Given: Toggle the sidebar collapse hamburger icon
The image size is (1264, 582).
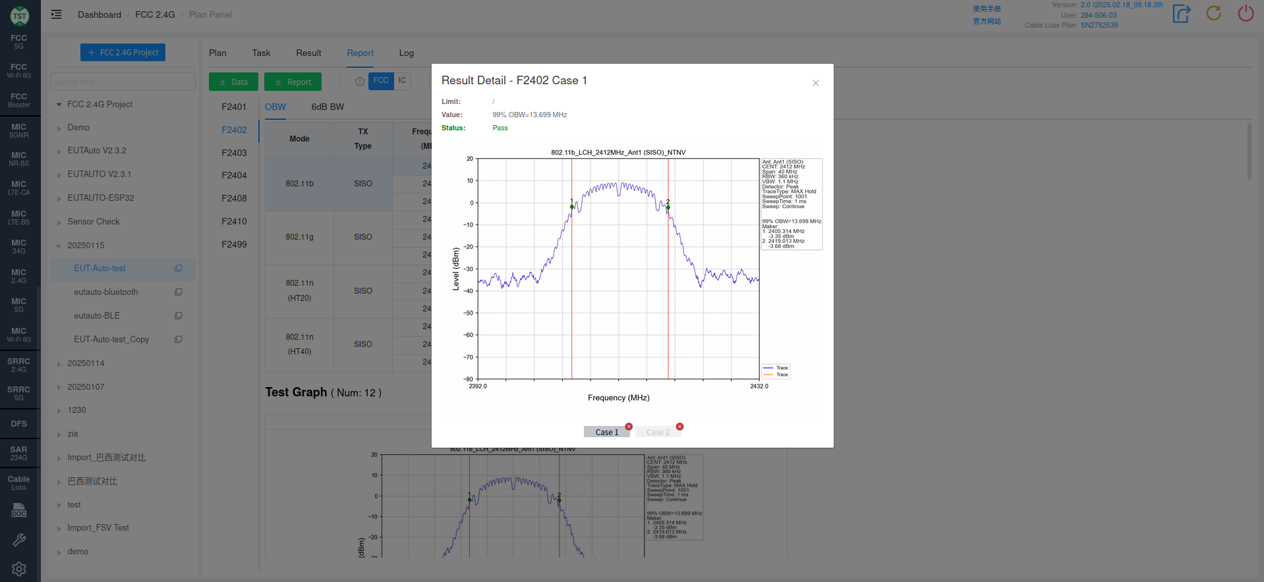Looking at the screenshot, I should tap(57, 14).
